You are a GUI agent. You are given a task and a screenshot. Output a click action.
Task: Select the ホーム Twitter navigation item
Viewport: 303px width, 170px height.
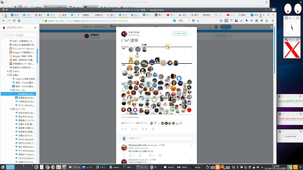pos(87,27)
